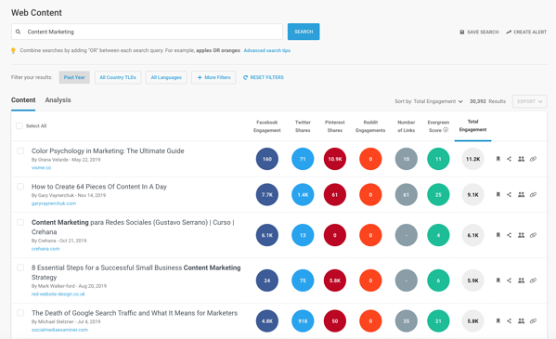Screen dimensions: 556x339
Task: Click the Evergreen Score info icon
Action: click(446, 130)
